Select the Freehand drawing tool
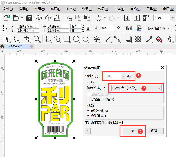 click(x=48, y=39)
